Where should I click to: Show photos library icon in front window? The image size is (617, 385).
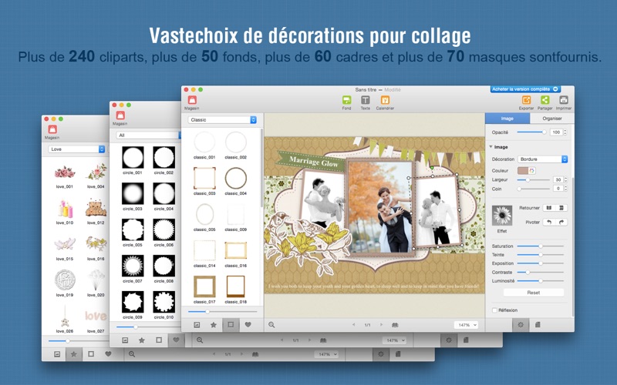click(197, 325)
